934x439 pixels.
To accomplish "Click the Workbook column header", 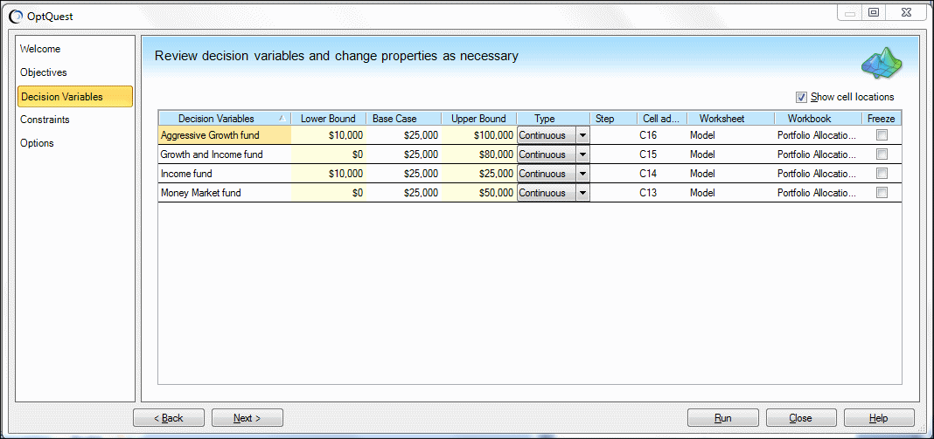I will point(818,119).
